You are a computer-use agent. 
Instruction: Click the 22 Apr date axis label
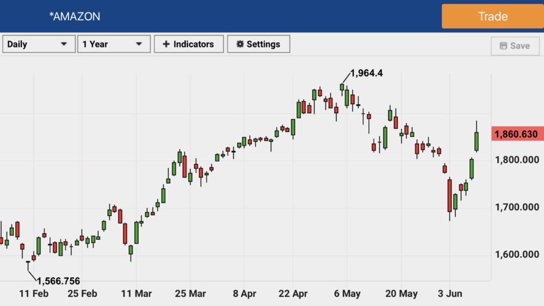pyautogui.click(x=293, y=293)
